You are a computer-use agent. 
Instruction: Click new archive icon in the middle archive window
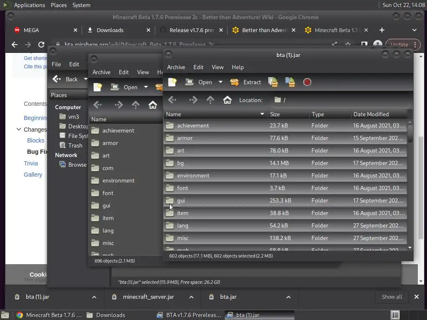click(98, 87)
